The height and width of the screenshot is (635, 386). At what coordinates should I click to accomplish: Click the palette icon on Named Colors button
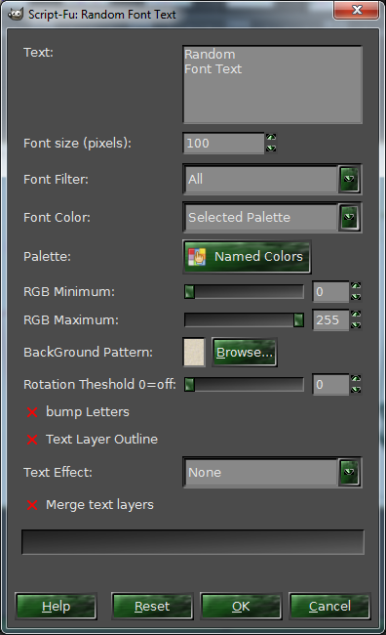point(197,257)
